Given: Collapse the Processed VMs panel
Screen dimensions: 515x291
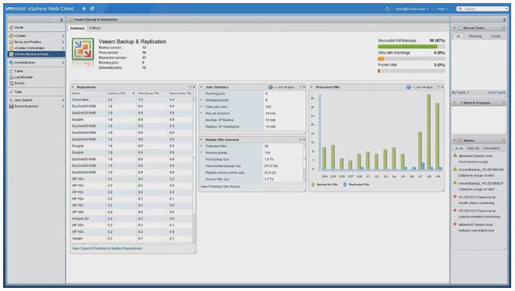Looking at the screenshot, I should click(x=312, y=87).
